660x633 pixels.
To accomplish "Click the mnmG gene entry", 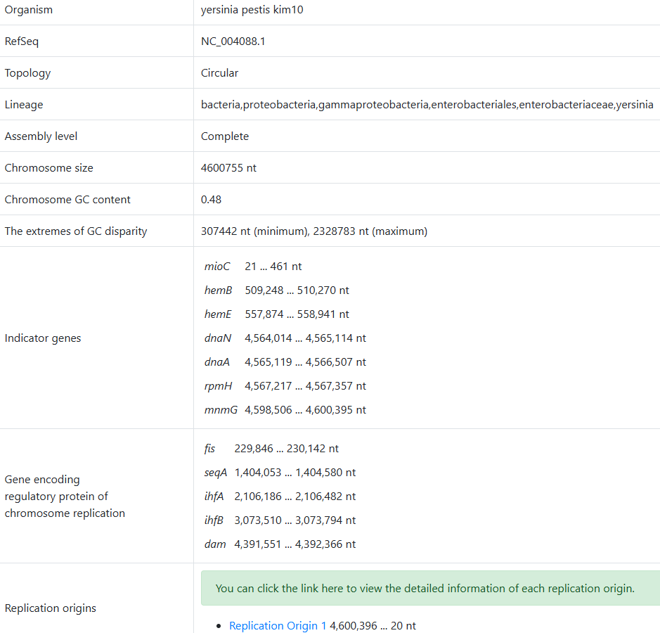I will pyautogui.click(x=285, y=410).
